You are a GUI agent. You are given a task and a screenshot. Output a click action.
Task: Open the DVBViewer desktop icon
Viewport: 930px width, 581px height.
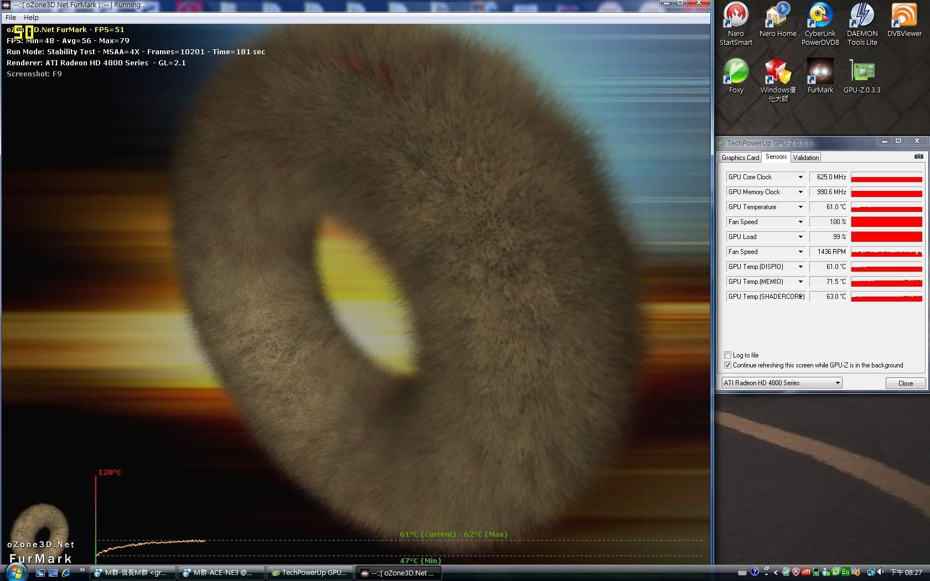click(x=904, y=20)
